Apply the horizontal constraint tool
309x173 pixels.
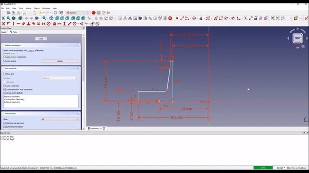pos(18,24)
